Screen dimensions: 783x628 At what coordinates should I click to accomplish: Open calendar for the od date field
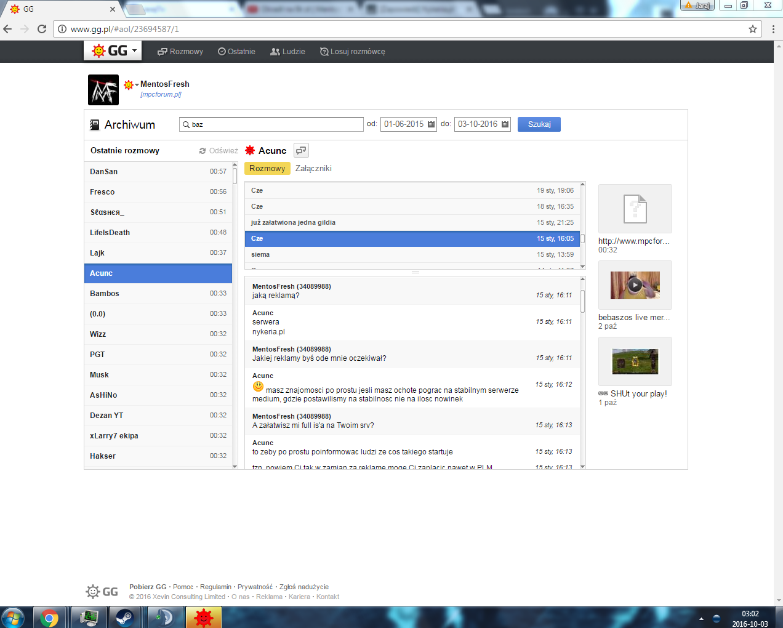click(x=431, y=124)
